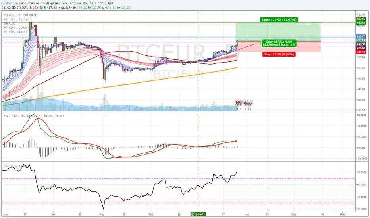This screenshot has width=370, height=218.
Task: Click the Jul label on time axis
Action: click(53, 214)
